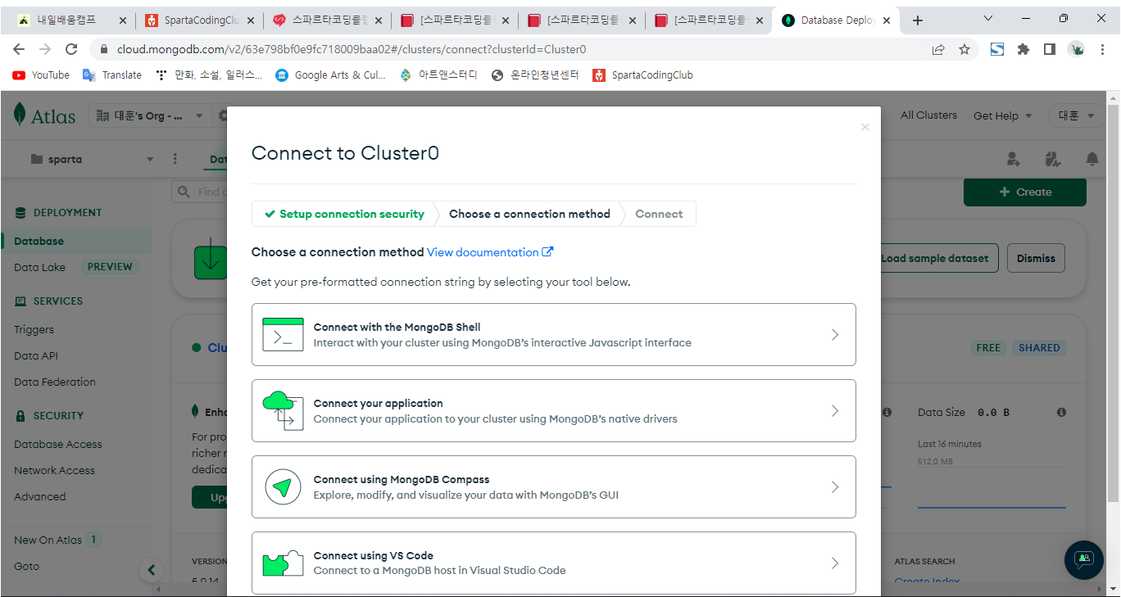The width and height of the screenshot is (1121, 597).
Task: Open the Get Help dropdown
Action: coord(1002,116)
